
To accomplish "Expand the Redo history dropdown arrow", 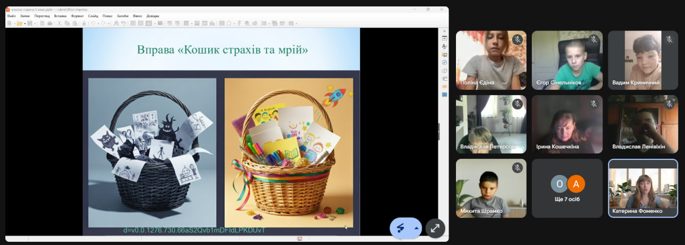I will [x=109, y=24].
